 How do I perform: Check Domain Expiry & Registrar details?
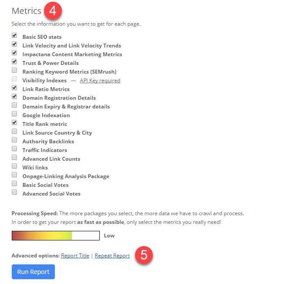pos(14,105)
